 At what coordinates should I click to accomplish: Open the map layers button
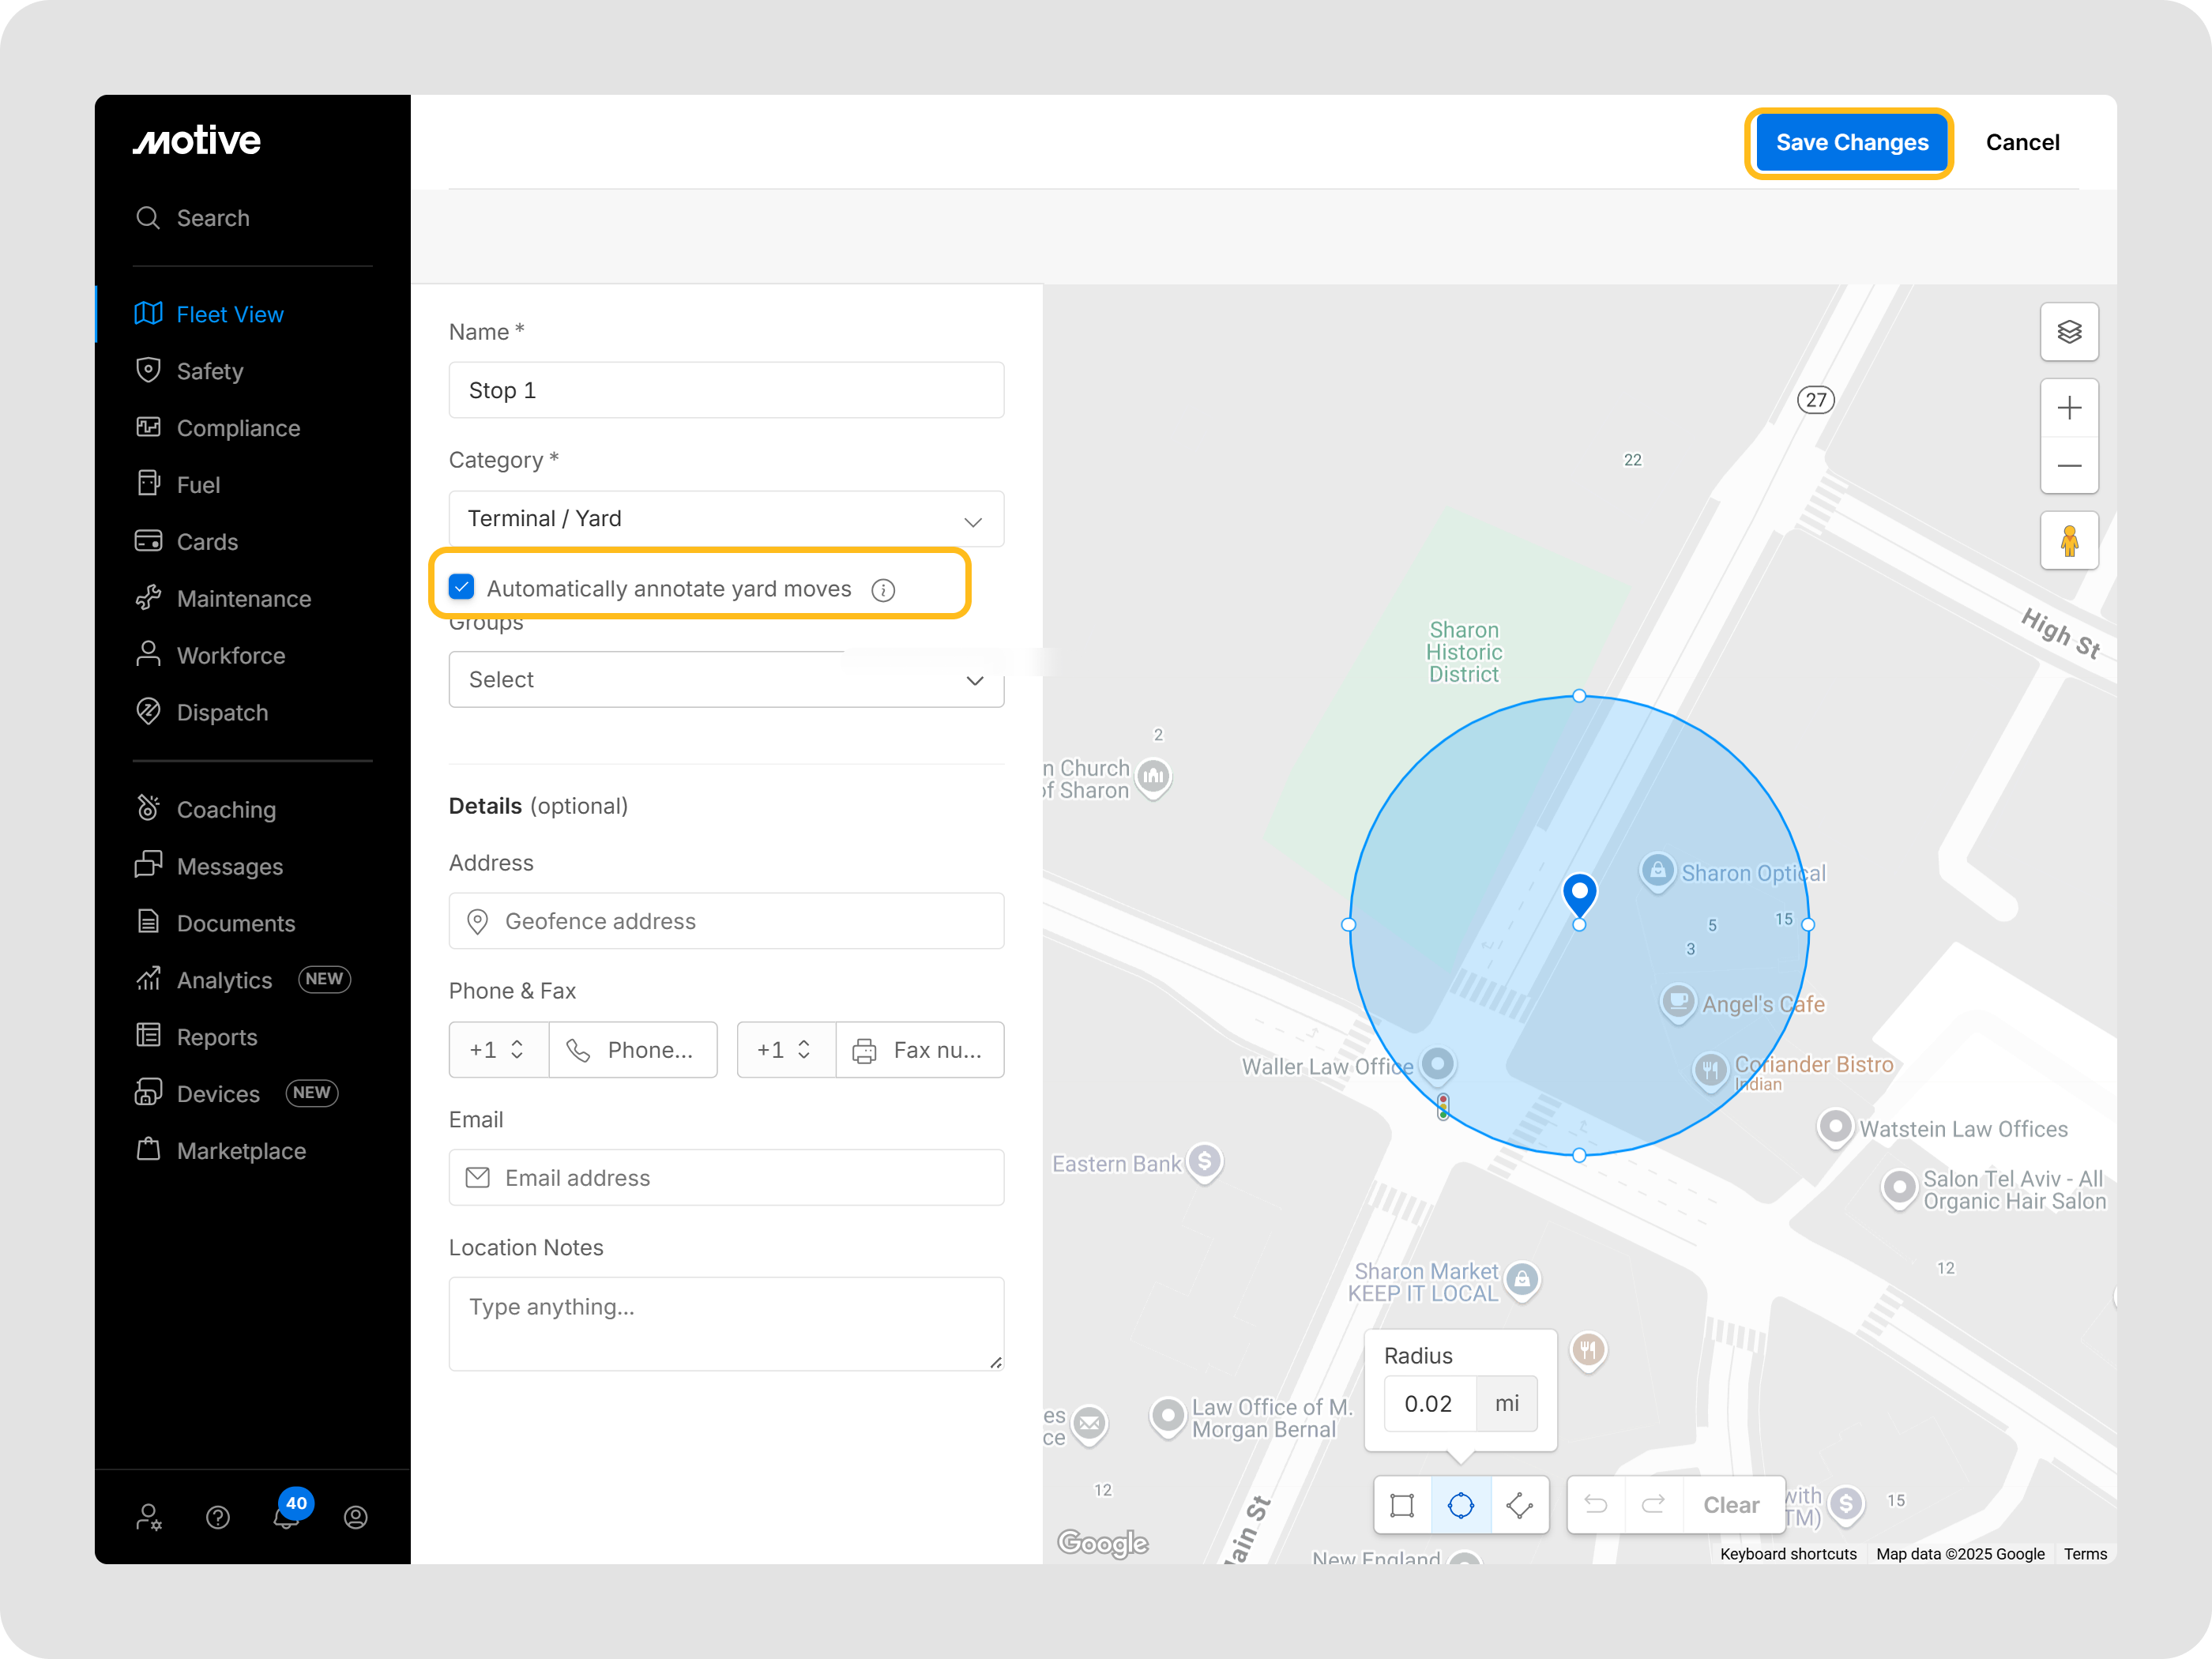click(2069, 332)
